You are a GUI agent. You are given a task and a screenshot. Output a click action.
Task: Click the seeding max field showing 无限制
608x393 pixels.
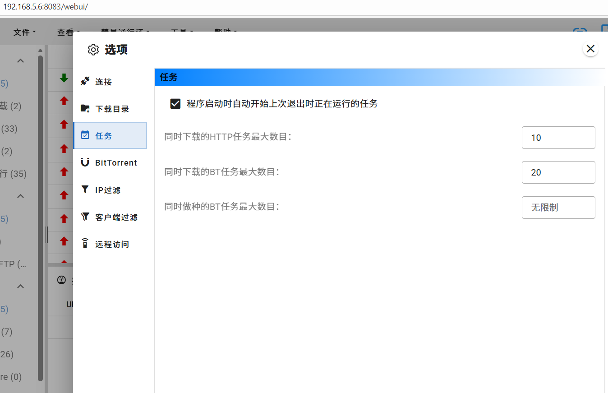tap(558, 208)
